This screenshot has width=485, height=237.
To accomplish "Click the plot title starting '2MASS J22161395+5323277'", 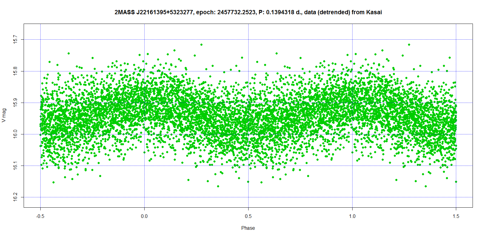I will point(248,12).
